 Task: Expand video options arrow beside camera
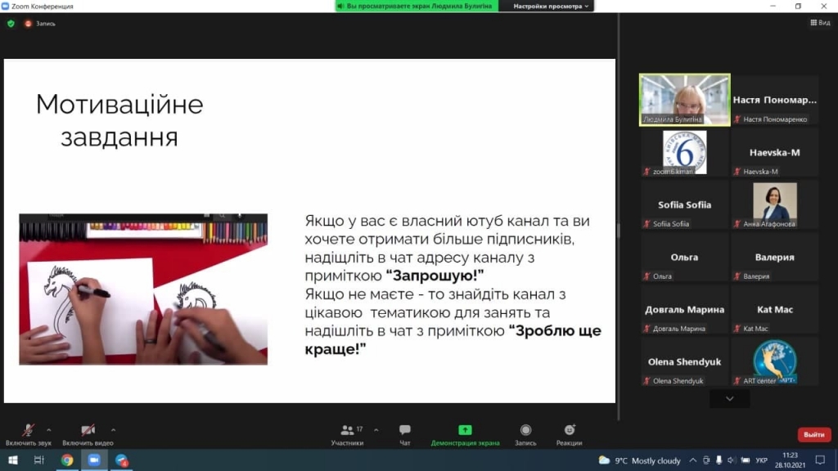(113, 430)
